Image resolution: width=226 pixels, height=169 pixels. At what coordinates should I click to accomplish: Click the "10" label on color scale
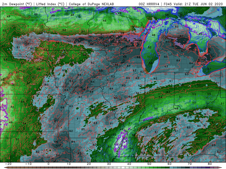[69, 164]
